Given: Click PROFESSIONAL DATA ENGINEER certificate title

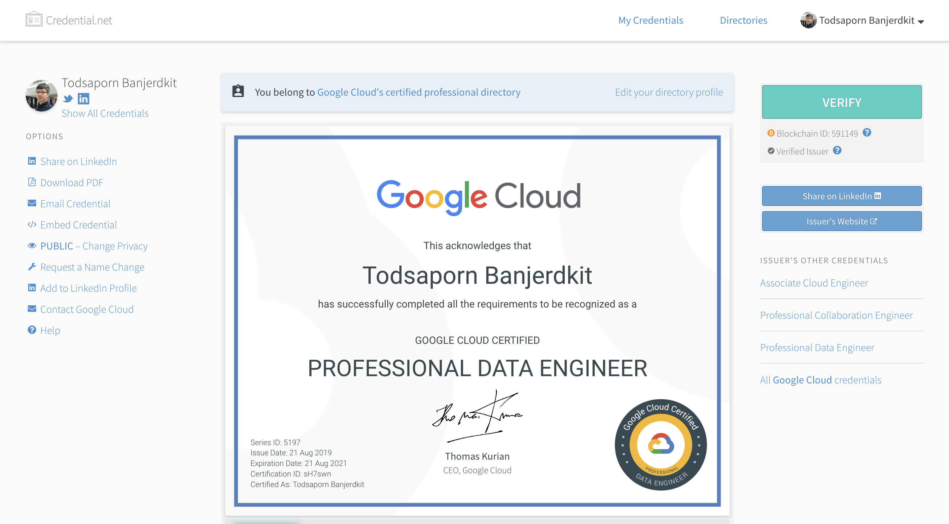Looking at the screenshot, I should click(477, 368).
